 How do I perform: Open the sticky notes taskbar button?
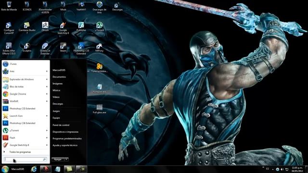pyautogui.click(x=69, y=169)
